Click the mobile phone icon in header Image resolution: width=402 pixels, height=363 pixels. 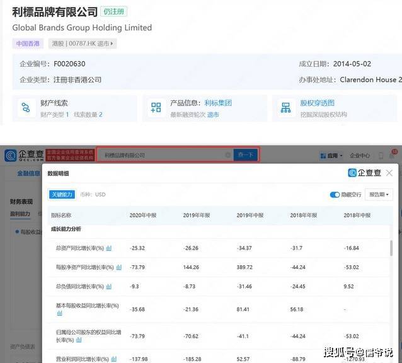coord(381,156)
